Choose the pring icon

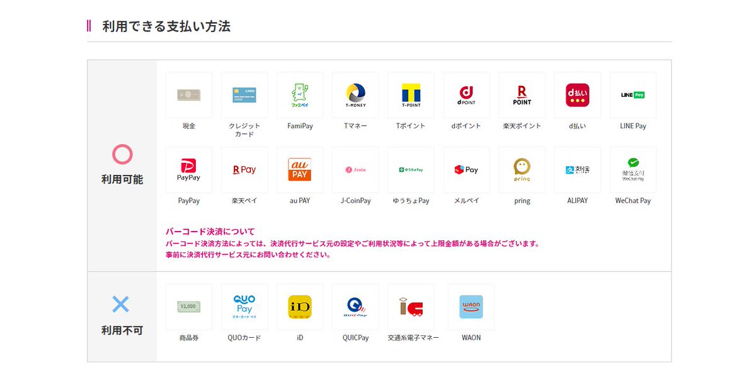pyautogui.click(x=522, y=170)
